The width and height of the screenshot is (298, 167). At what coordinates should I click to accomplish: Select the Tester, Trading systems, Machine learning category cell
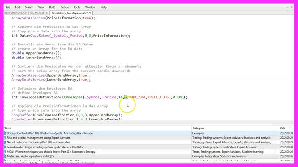228,152
